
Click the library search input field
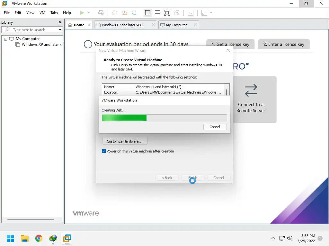click(x=31, y=30)
